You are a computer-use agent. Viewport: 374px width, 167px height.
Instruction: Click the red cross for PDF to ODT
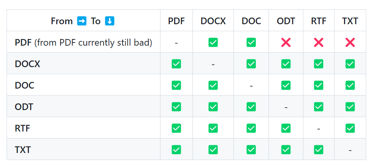(x=286, y=42)
